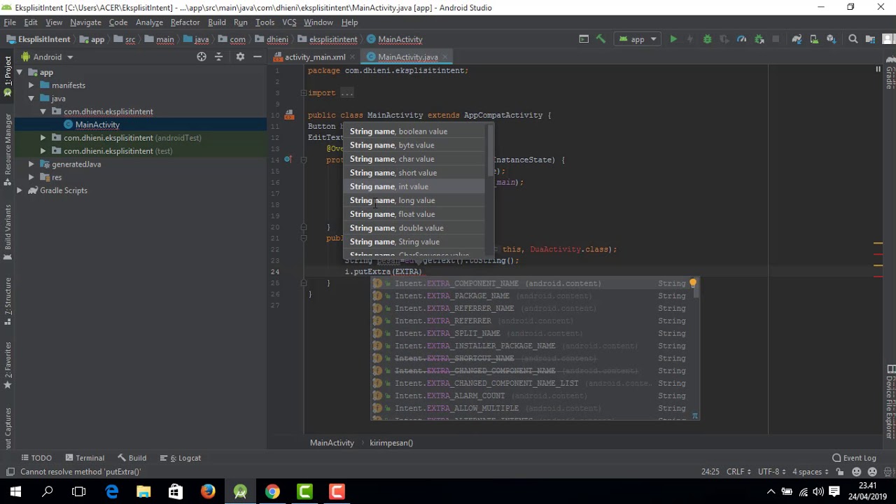Select MainActivity in the project tree
The image size is (896, 504).
click(x=97, y=125)
